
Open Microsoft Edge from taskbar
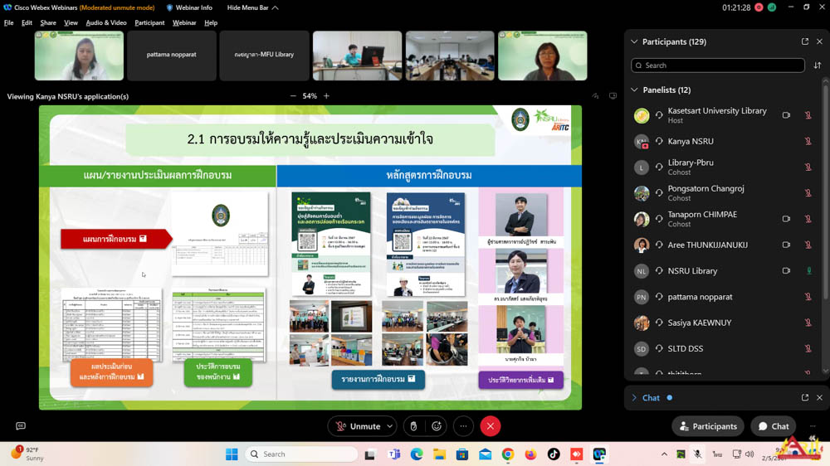click(417, 454)
